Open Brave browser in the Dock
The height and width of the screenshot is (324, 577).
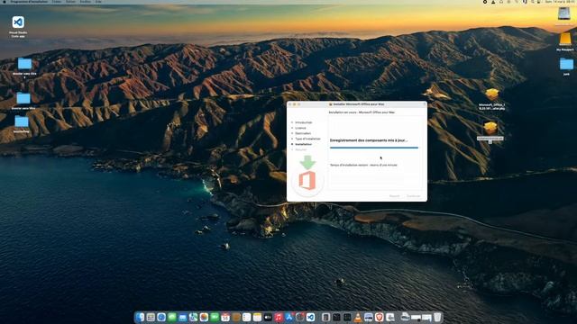click(379, 317)
